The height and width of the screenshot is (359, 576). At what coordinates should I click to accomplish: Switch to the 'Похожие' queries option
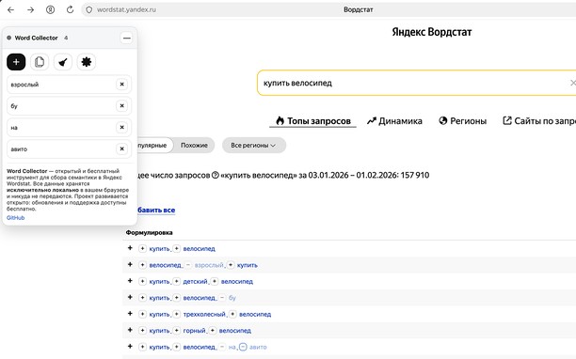coord(194,146)
